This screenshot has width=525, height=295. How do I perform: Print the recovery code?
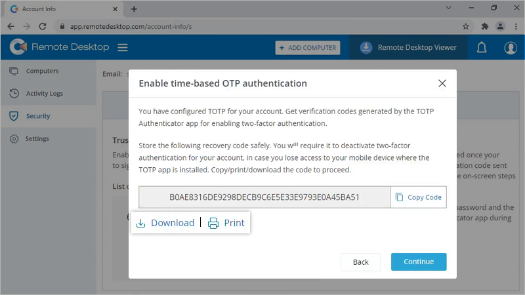point(226,223)
